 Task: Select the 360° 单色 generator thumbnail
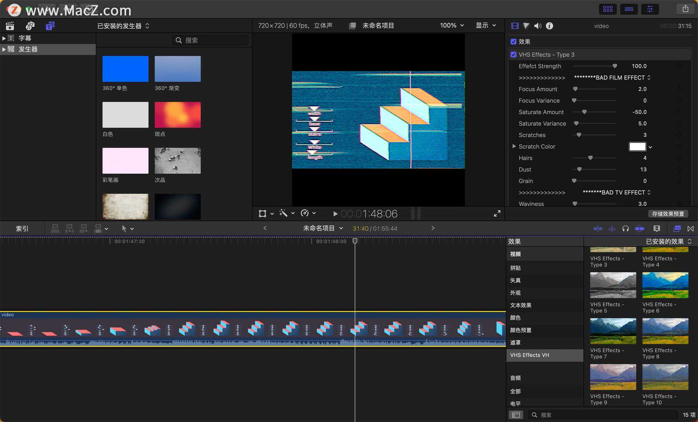(x=125, y=69)
